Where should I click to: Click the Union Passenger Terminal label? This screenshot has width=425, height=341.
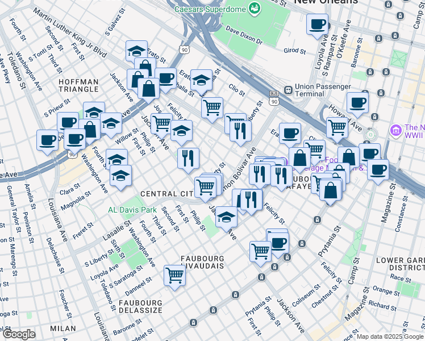(x=323, y=90)
